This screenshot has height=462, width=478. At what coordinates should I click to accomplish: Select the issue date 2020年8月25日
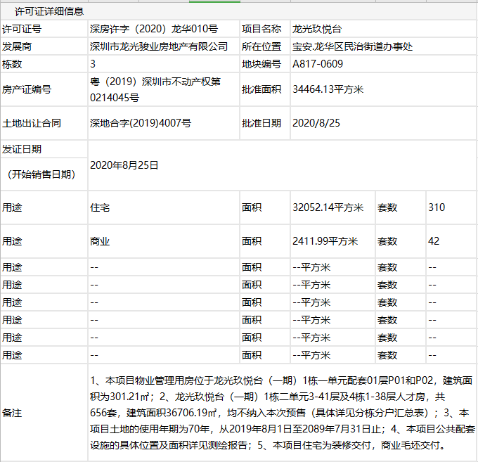click(124, 165)
